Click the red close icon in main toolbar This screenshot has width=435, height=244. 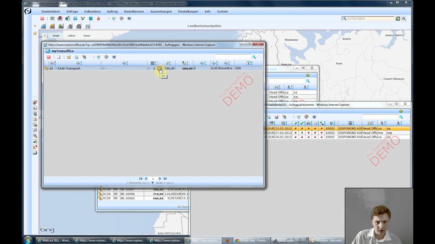pyautogui.click(x=42, y=19)
